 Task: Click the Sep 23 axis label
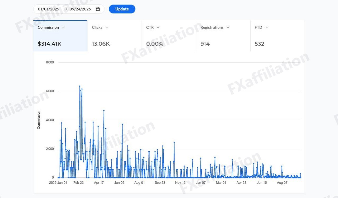(x=160, y=183)
